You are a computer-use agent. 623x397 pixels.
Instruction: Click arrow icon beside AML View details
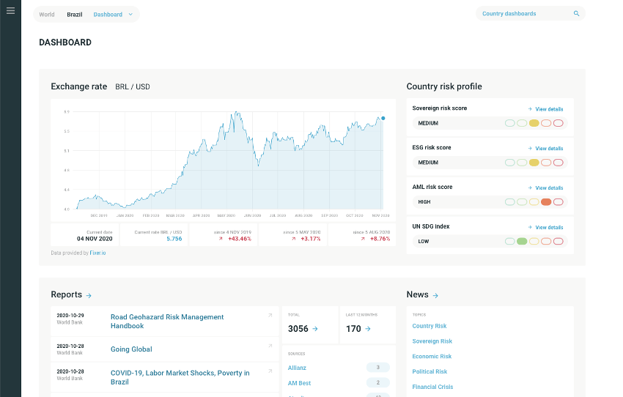(x=530, y=188)
